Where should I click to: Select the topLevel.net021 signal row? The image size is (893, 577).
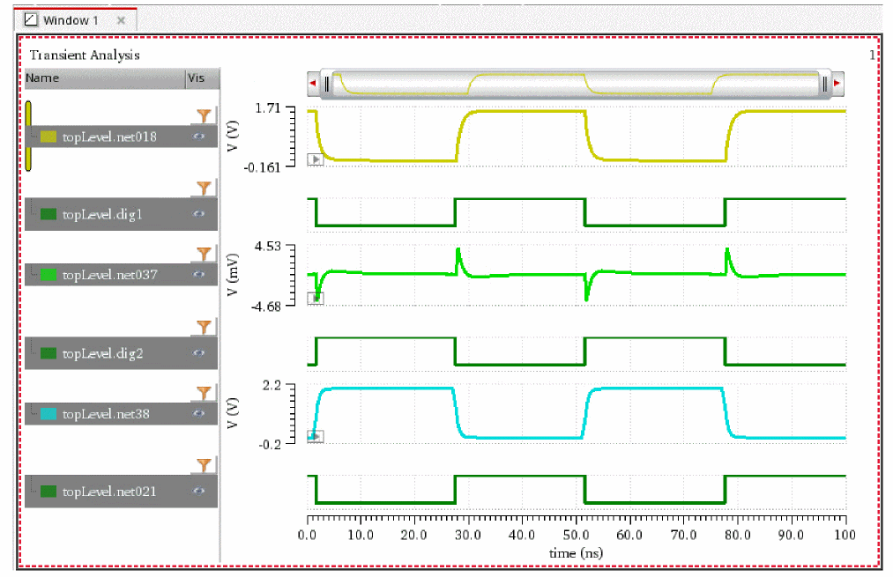(122, 491)
